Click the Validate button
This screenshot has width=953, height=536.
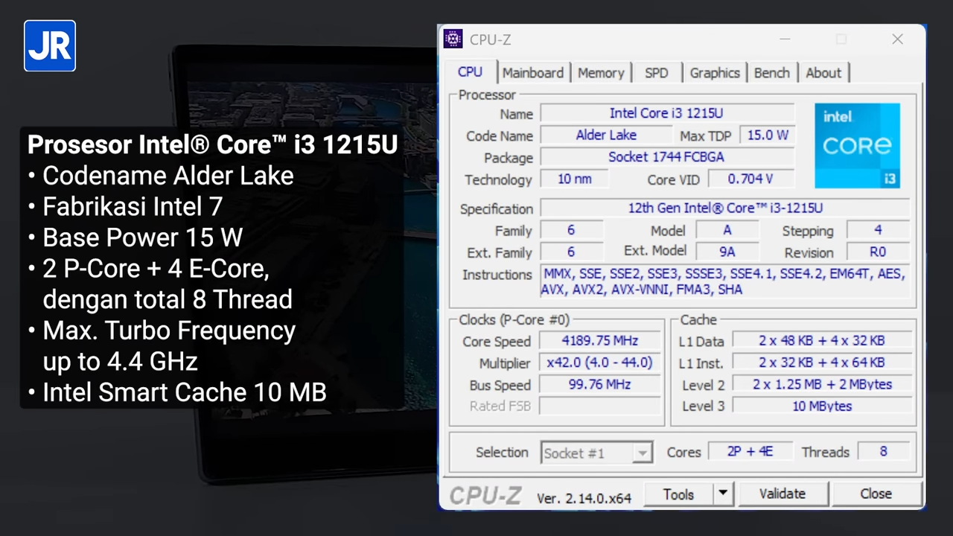pyautogui.click(x=783, y=494)
